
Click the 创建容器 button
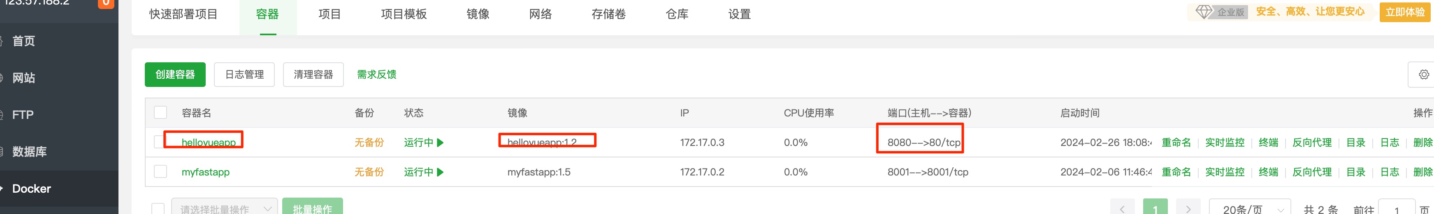click(x=175, y=74)
